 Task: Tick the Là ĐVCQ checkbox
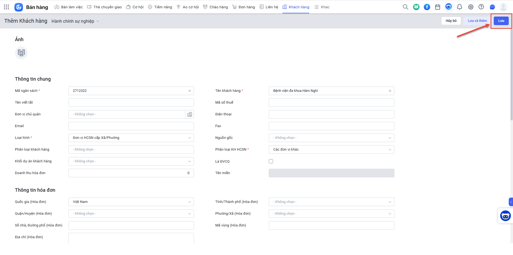pos(271,161)
